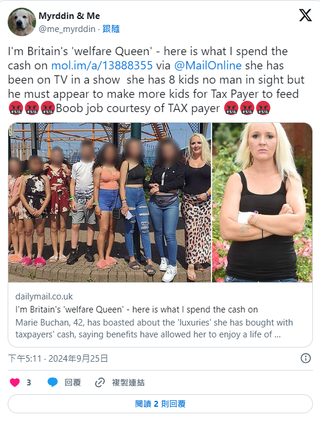Image resolution: width=320 pixels, height=421 pixels.
Task: Click the like count number 3
Action: (x=28, y=382)
